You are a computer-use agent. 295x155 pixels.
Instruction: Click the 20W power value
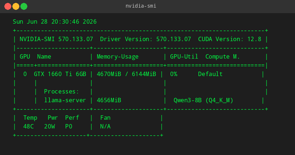coord(49,127)
